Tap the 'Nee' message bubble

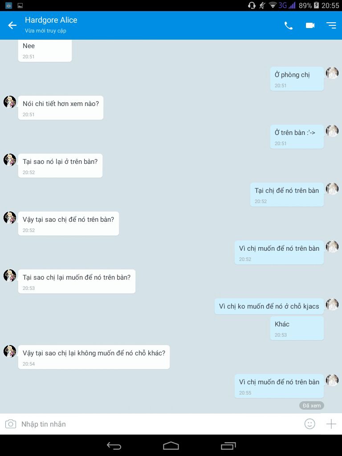point(45,50)
